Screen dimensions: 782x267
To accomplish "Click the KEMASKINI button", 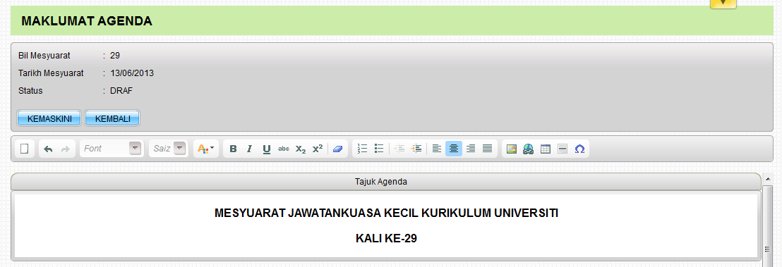I will coord(49,118).
